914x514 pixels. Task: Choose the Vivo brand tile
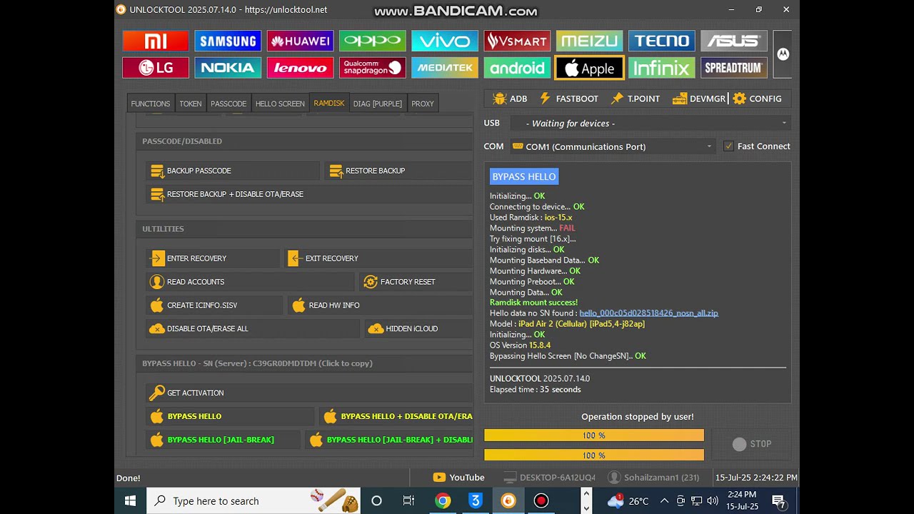click(x=444, y=41)
